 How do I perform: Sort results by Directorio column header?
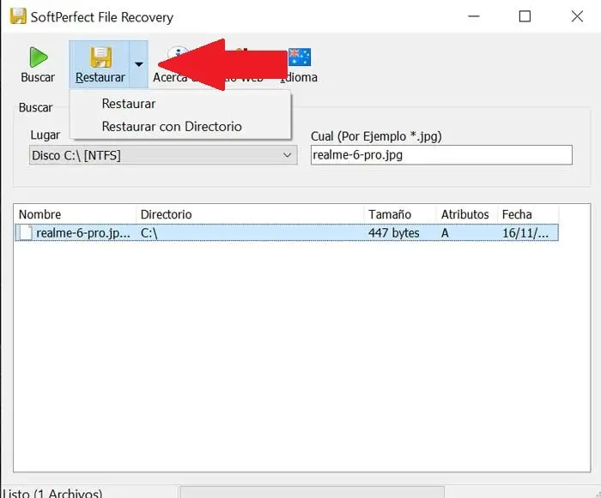(250, 214)
